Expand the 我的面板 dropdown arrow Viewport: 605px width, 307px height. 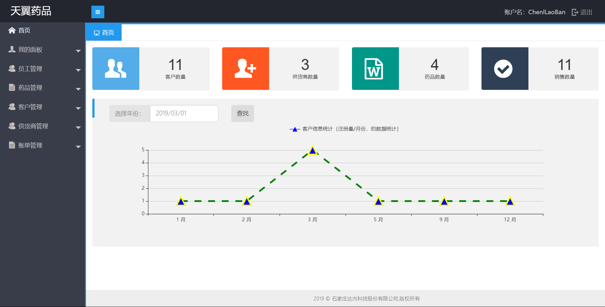tap(78, 51)
